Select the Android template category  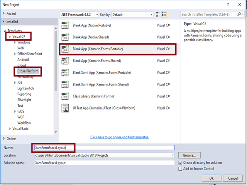(23, 59)
